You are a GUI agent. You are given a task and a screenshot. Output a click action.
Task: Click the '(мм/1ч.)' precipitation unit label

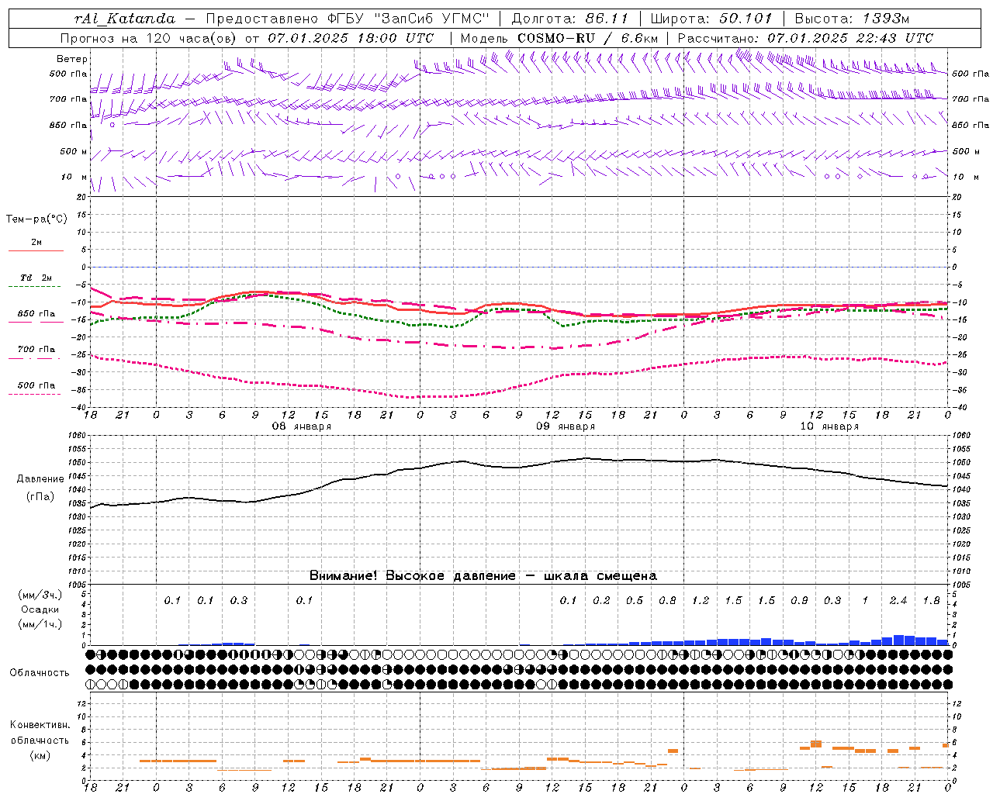(x=40, y=624)
